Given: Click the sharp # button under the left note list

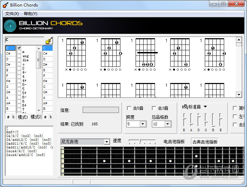Looking at the screenshot, I should coord(8,117).
